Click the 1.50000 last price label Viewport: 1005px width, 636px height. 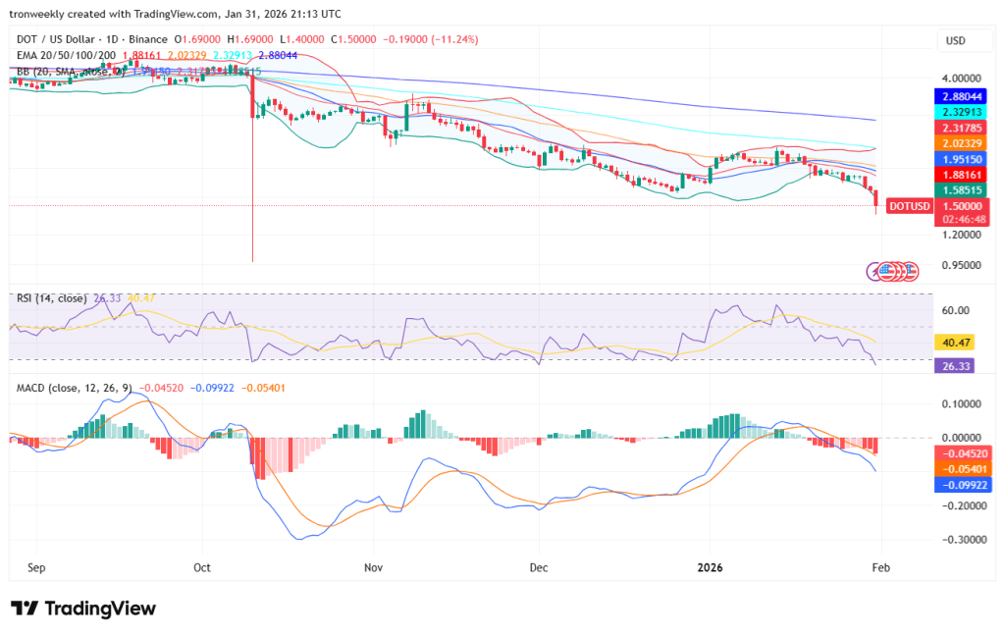tap(962, 206)
